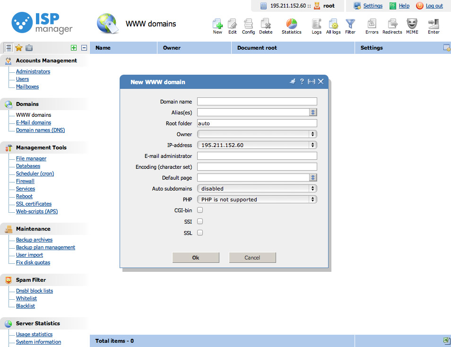Click the Enter toolbar icon
Image resolution: width=451 pixels, height=347 pixels.
(434, 24)
